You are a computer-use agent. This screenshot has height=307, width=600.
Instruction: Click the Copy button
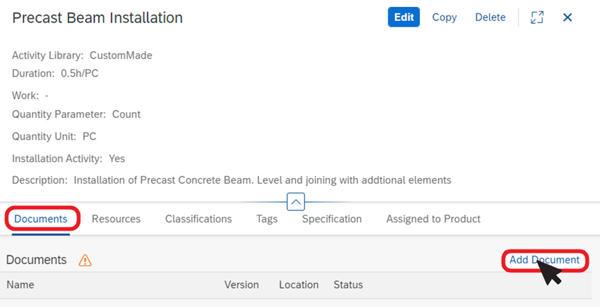point(444,17)
